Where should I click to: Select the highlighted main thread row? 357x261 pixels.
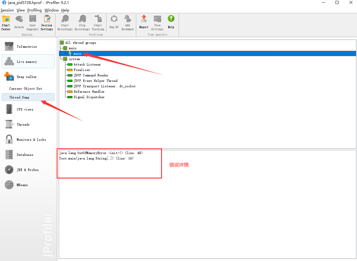(207, 53)
